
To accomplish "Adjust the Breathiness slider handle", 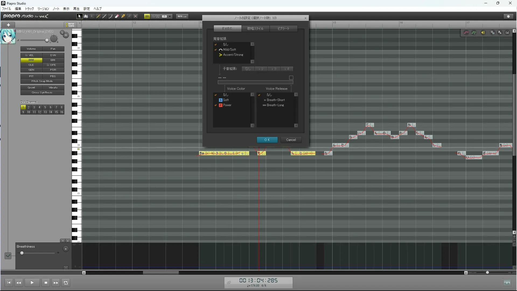I will click(x=22, y=253).
